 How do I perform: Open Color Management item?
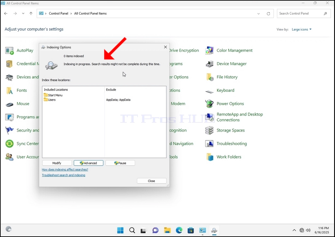(x=229, y=50)
